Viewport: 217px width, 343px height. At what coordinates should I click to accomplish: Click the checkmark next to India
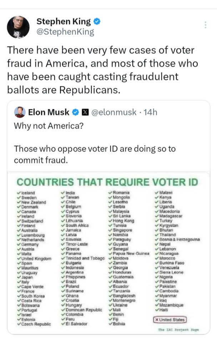(63, 193)
